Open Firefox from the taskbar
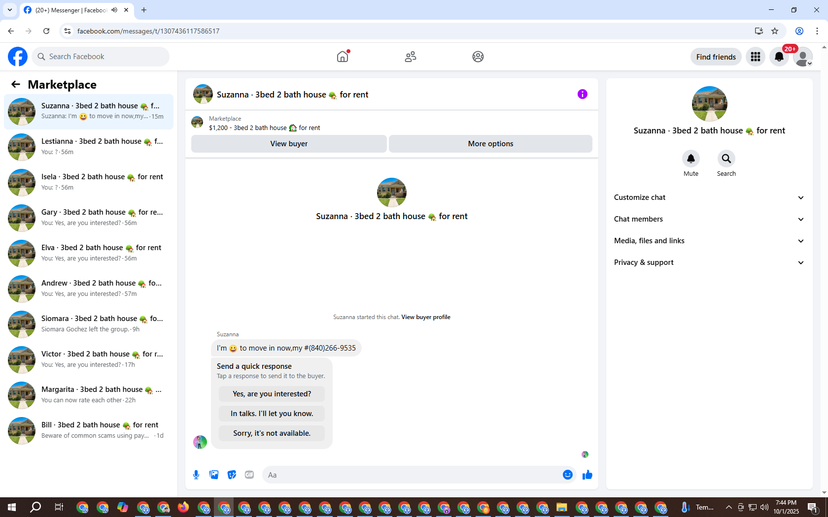 click(183, 507)
